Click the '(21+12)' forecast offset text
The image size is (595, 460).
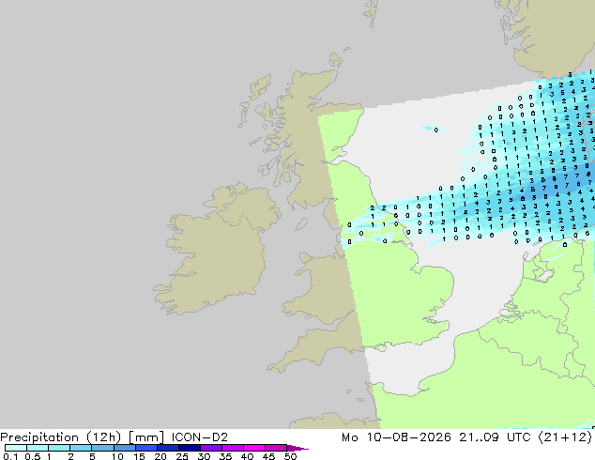pyautogui.click(x=565, y=437)
